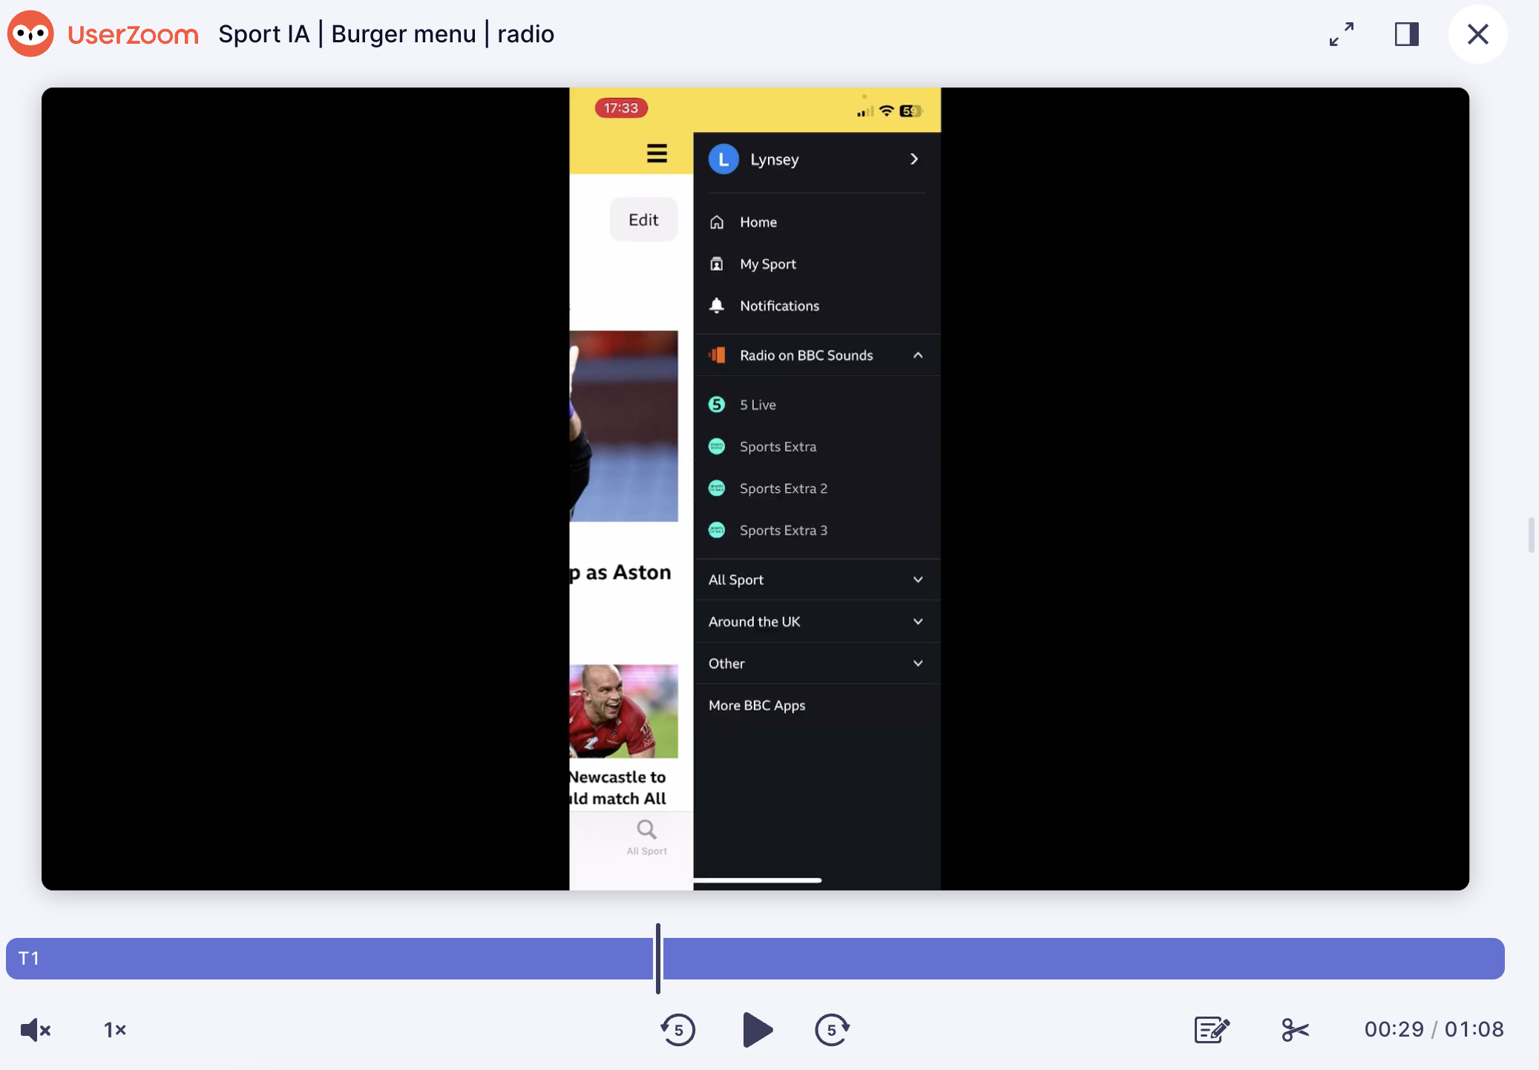Image resolution: width=1539 pixels, height=1070 pixels.
Task: Play the session recording
Action: 757,1029
